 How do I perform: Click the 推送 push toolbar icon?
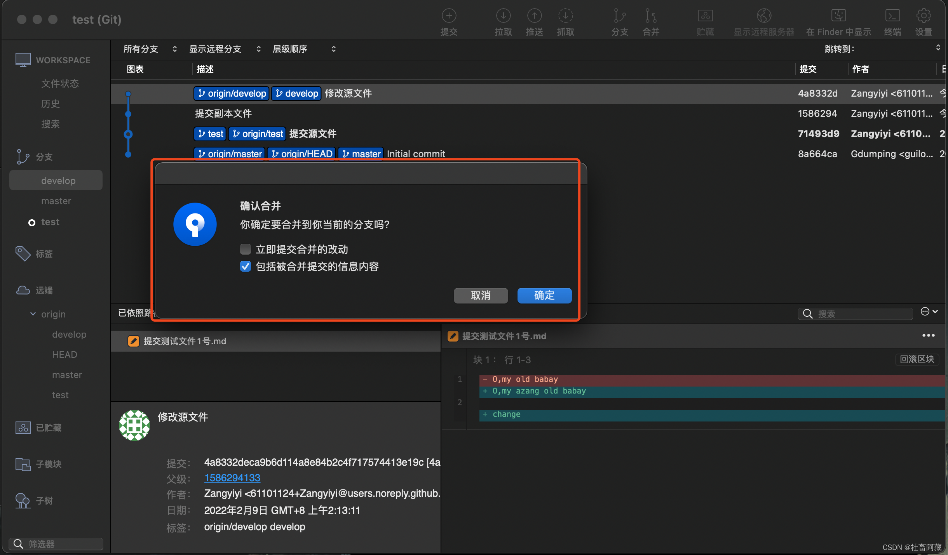(534, 16)
